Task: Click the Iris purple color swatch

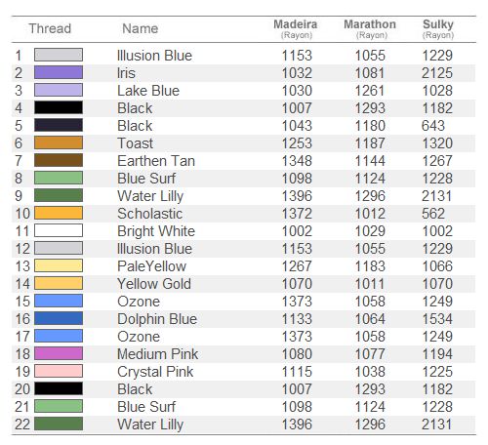Action: click(59, 72)
